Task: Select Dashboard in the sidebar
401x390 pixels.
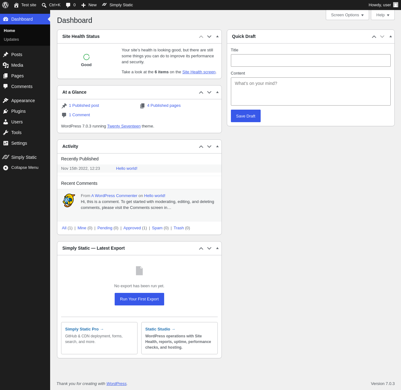Action: (25, 19)
